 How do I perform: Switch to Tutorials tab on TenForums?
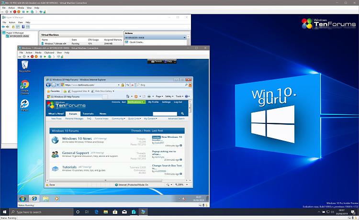(88, 114)
